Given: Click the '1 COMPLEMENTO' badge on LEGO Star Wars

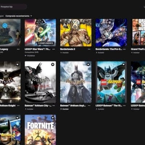Looking at the screenshot, I should tap(46, 43).
